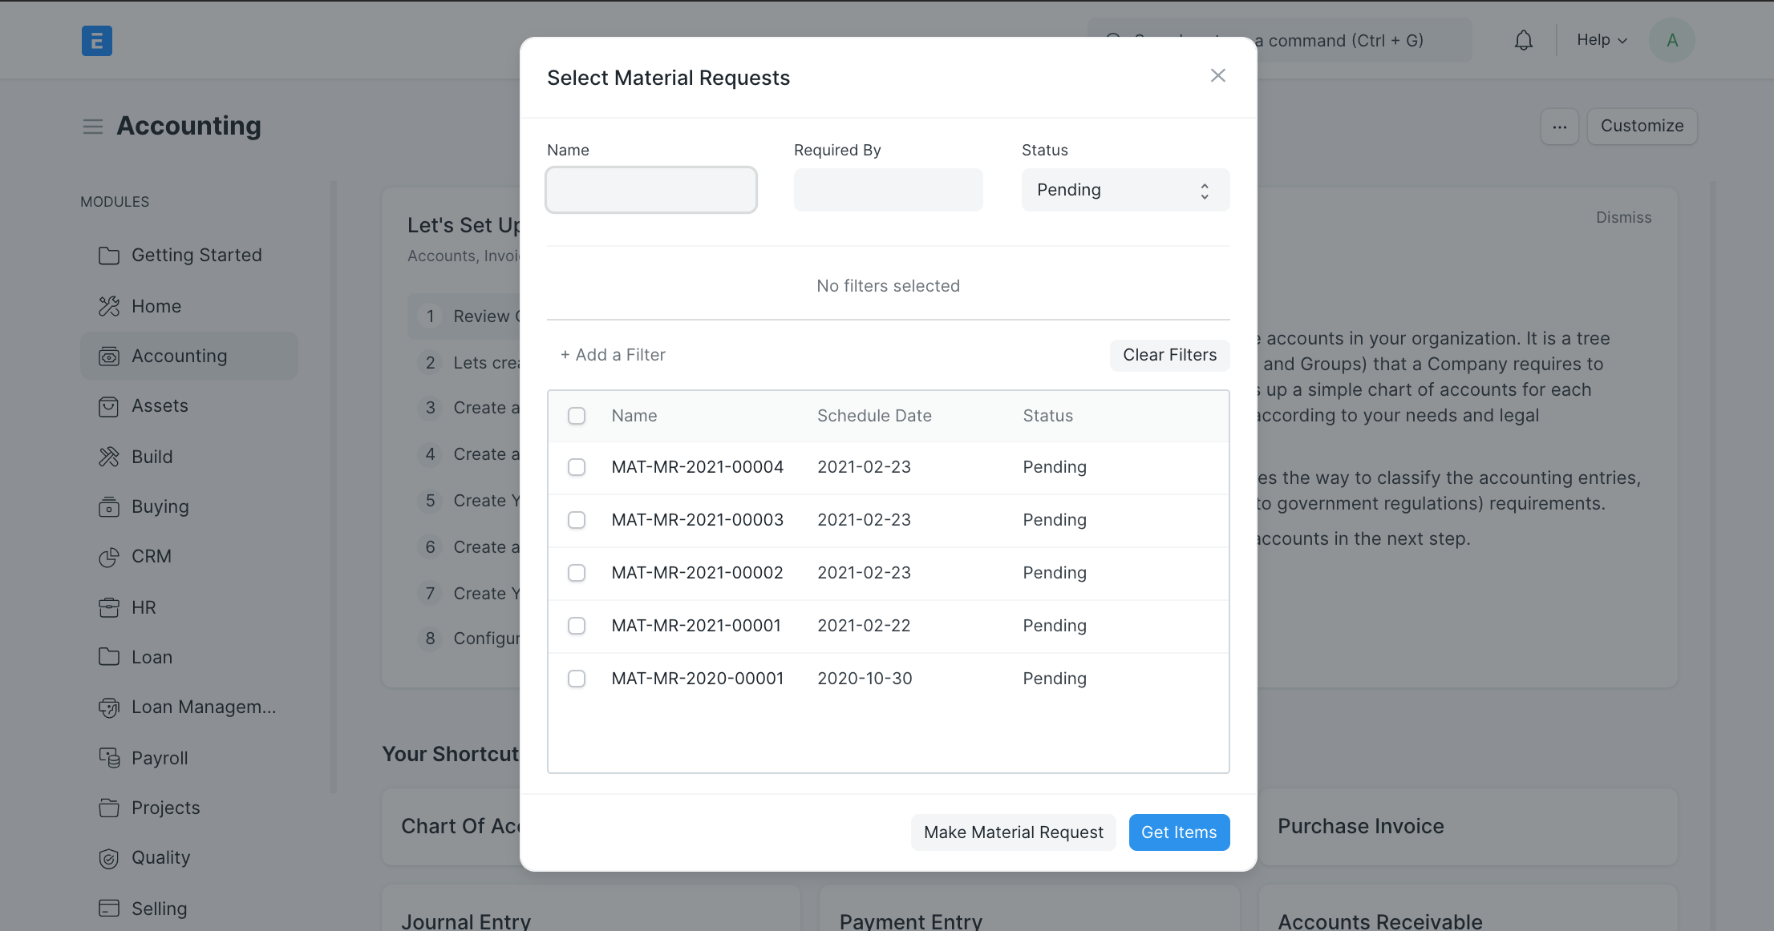Toggle the sidebar hamburger icon
Viewport: 1774px width, 931px height.
pos(93,127)
